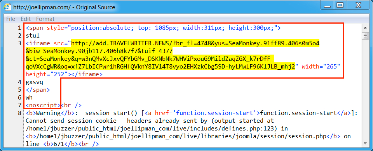The width and height of the screenshot is (373, 151).
Task: Click the Internet Explorer icon in title bar
Action: coord(7,7)
